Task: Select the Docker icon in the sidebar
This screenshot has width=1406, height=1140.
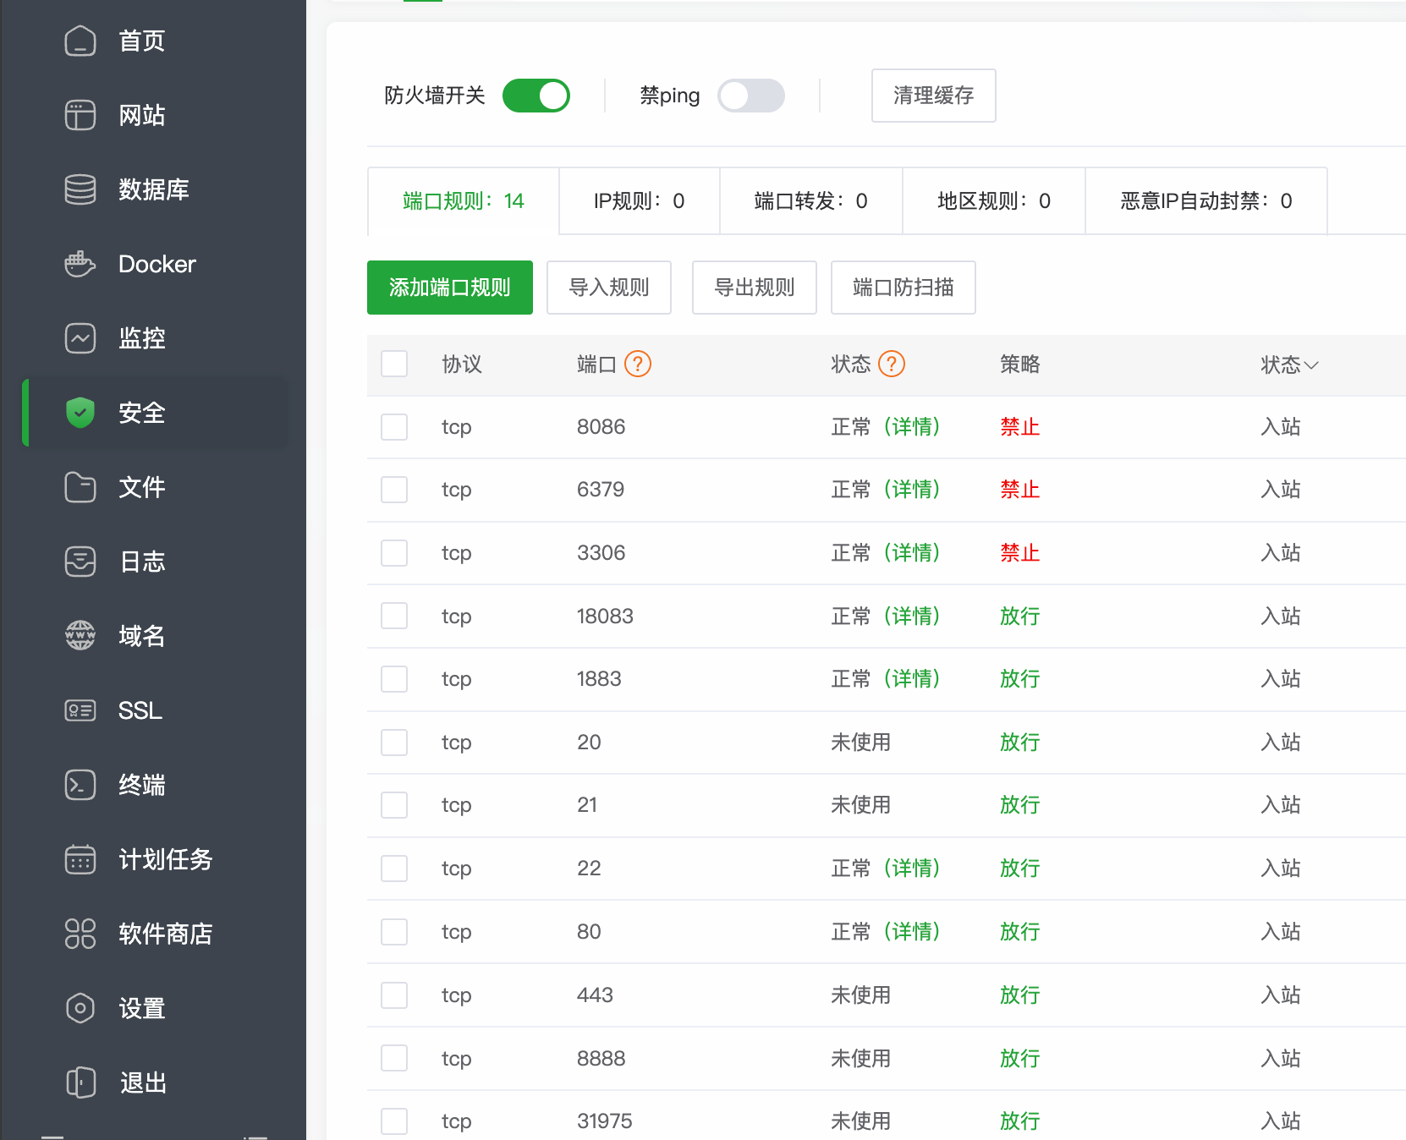Action: (80, 264)
